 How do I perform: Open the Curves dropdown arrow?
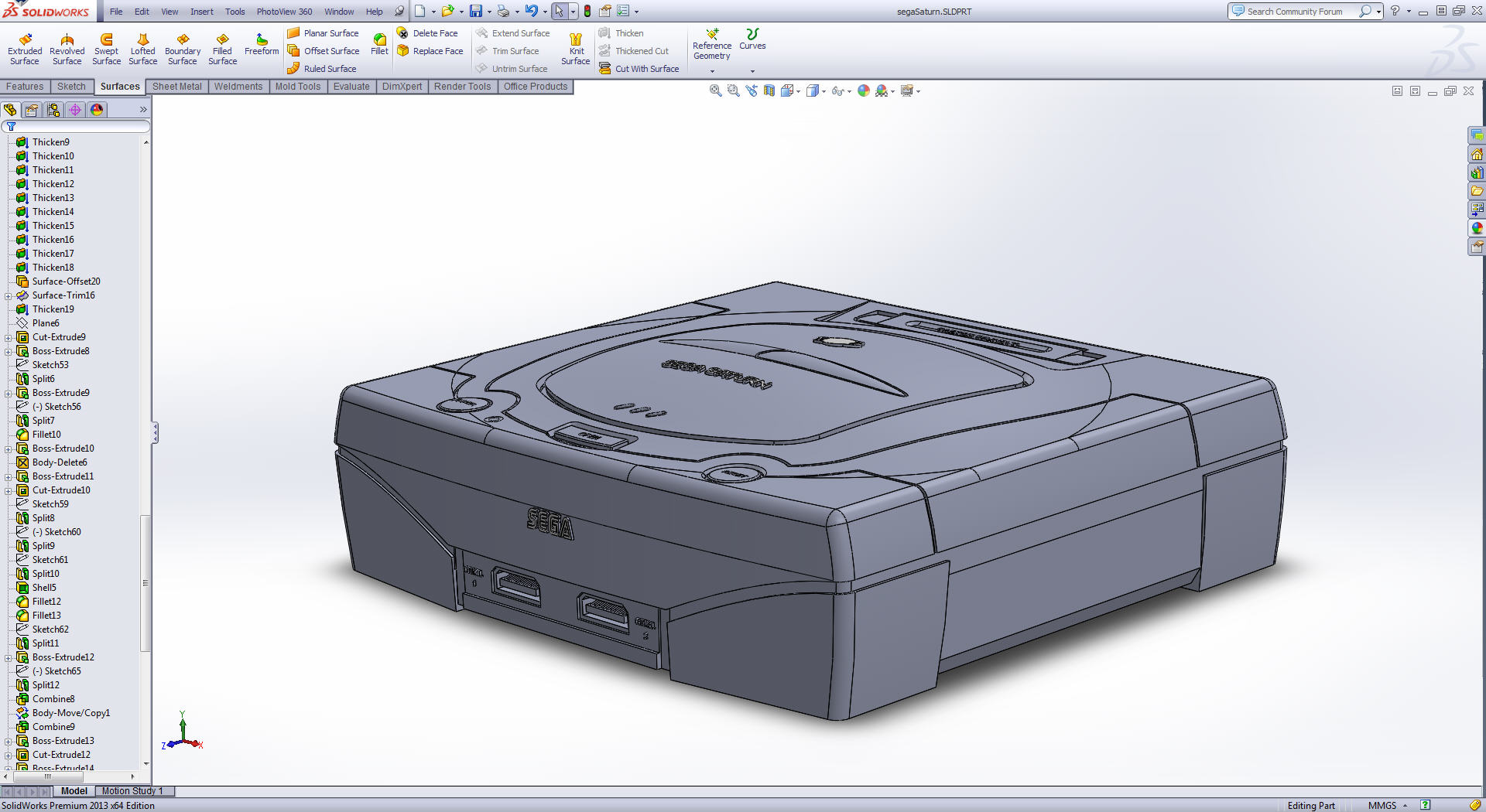pos(752,71)
